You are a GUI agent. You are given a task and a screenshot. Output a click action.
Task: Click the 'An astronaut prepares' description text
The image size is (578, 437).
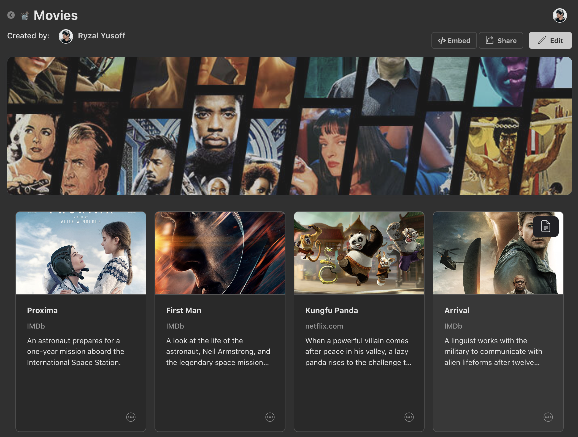[x=75, y=351]
